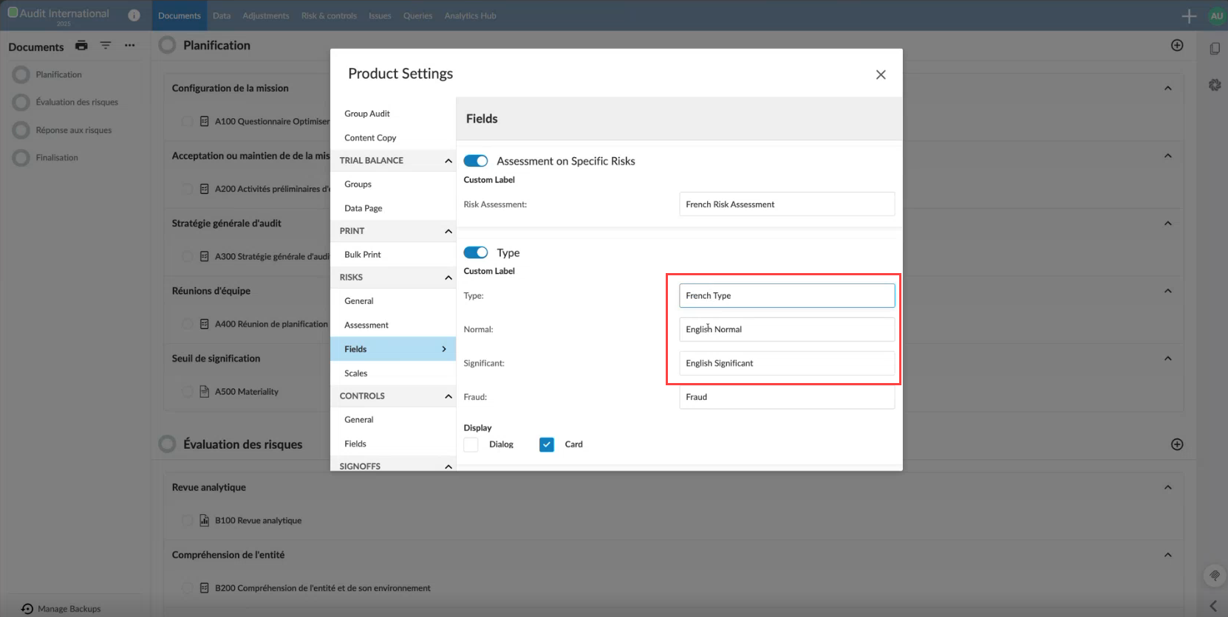Switch to the Data tab
The image size is (1228, 617).
222,15
